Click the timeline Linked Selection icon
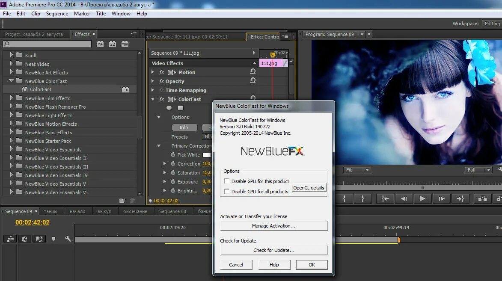This screenshot has height=281, width=502. tap(39, 239)
